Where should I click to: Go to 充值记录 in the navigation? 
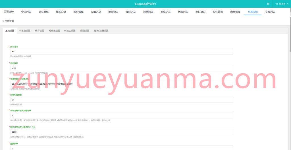pos(96,12)
